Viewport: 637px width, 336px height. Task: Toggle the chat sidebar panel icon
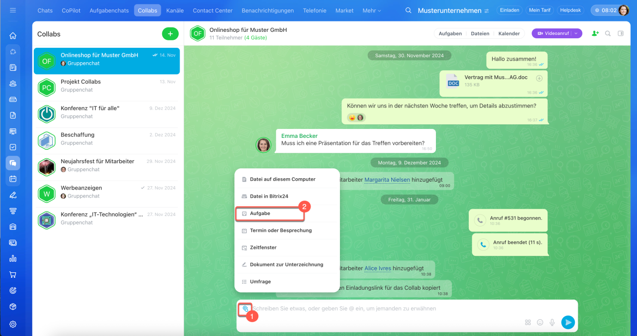coord(621,33)
